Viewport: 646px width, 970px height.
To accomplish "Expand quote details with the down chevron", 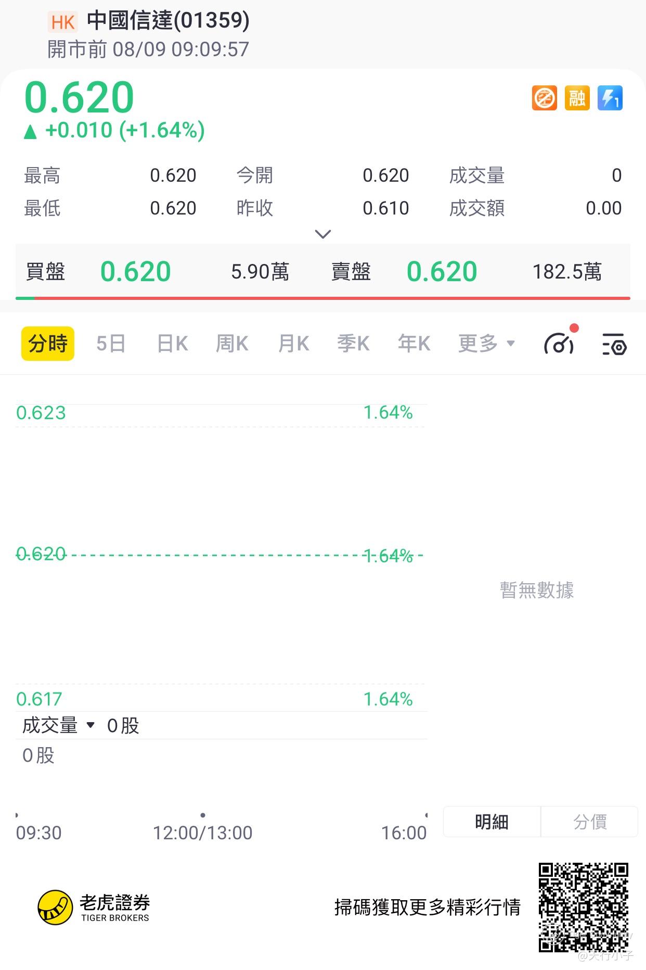I will (x=323, y=234).
